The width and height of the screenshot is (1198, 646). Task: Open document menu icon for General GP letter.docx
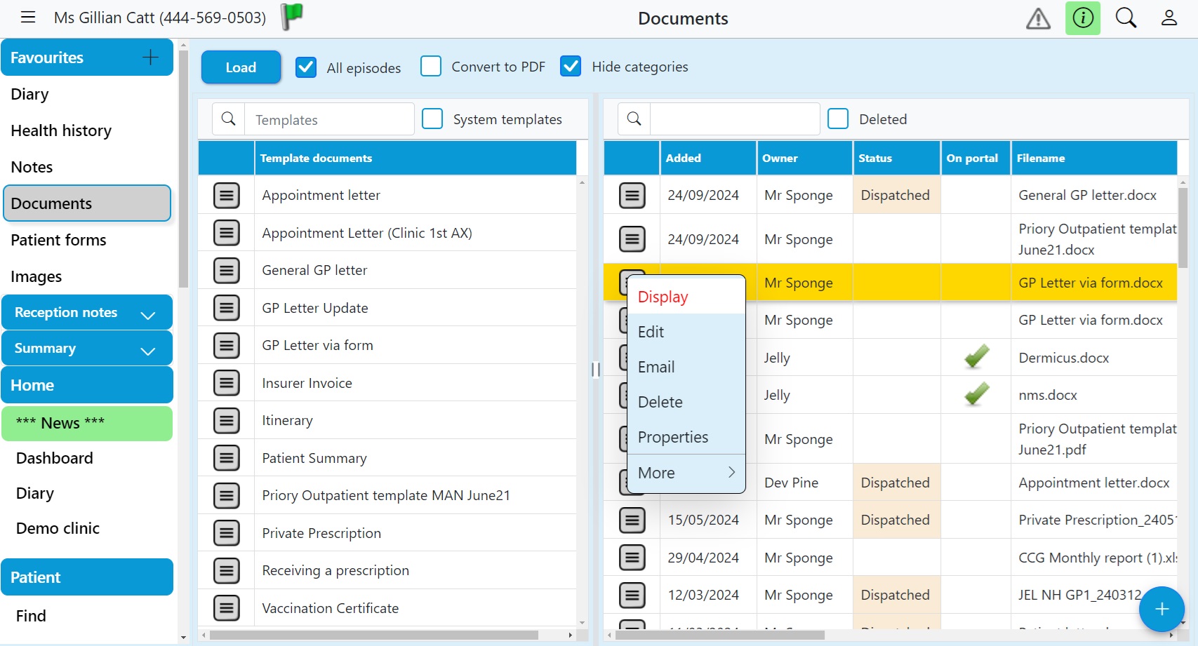(632, 195)
